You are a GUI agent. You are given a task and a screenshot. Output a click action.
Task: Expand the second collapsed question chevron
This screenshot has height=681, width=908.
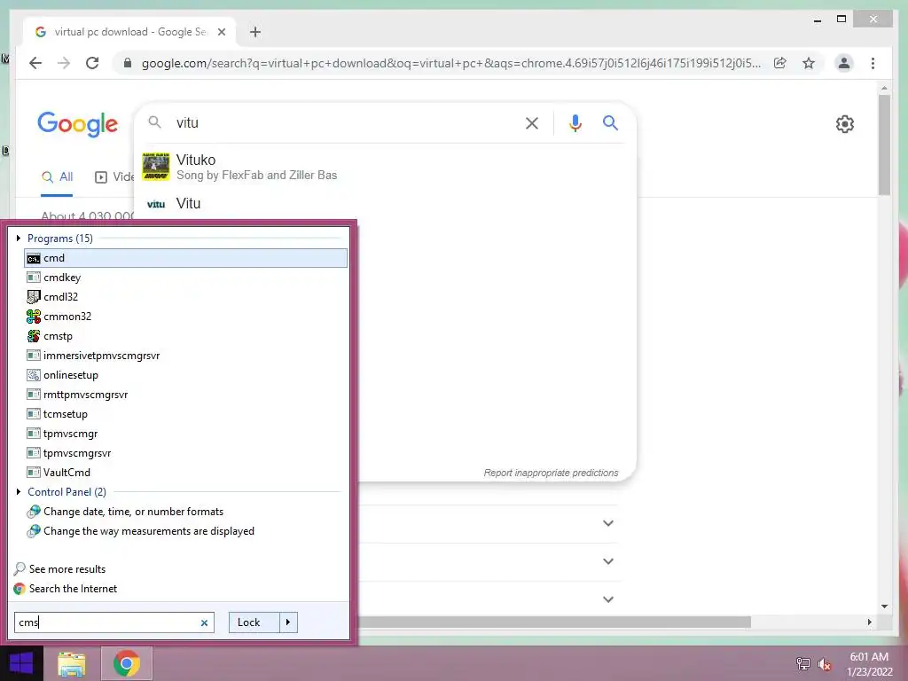point(608,561)
